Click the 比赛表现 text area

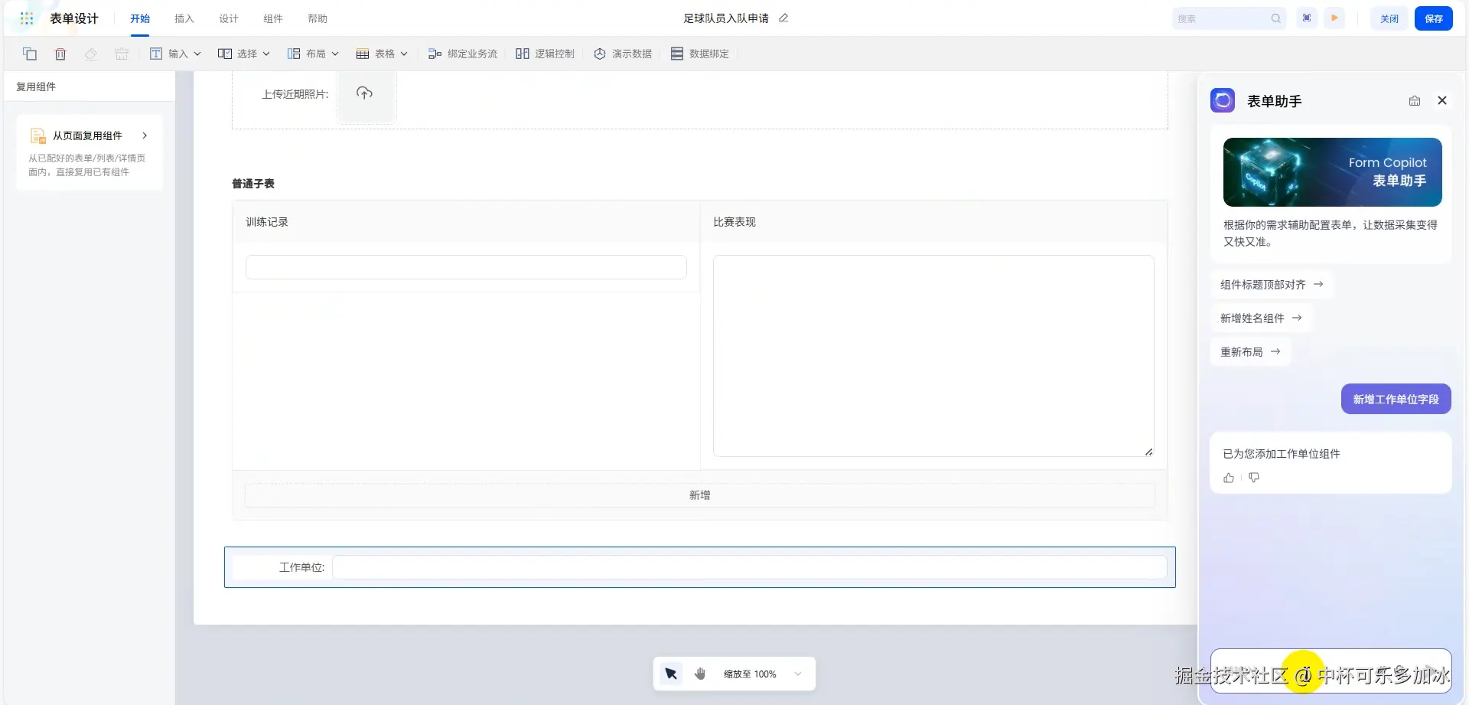tap(933, 356)
